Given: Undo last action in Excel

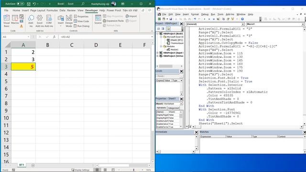Looking at the screenshot, I should click(x=34, y=4).
